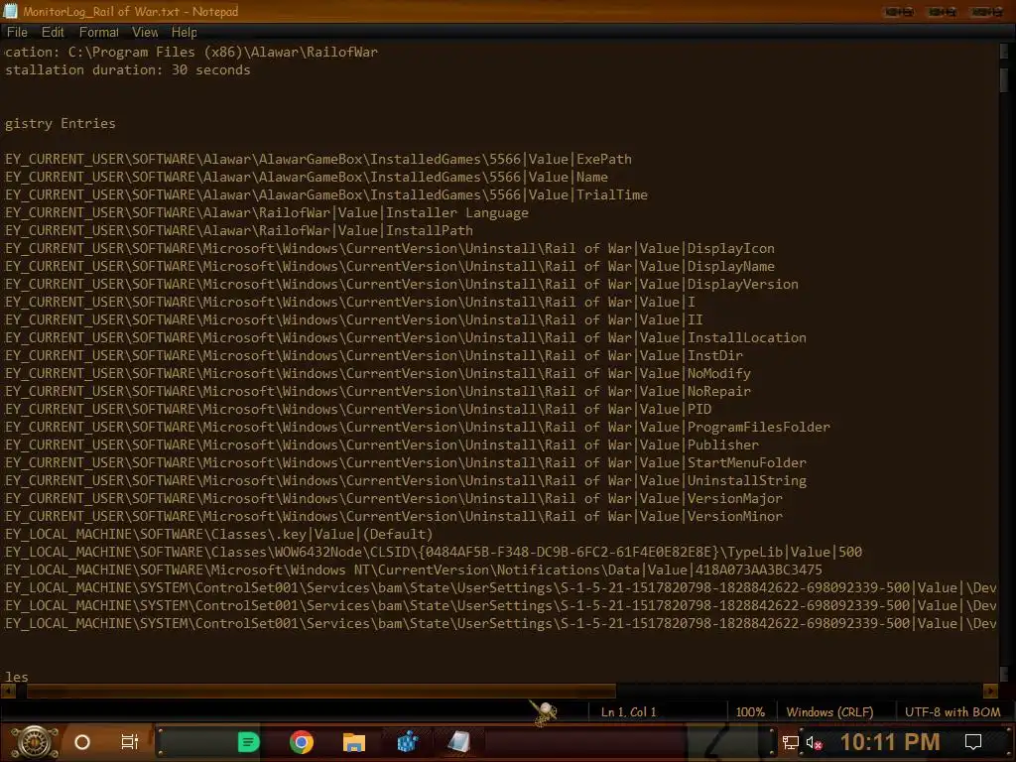Open the steampunk Start button
This screenshot has height=762, width=1016.
point(35,742)
